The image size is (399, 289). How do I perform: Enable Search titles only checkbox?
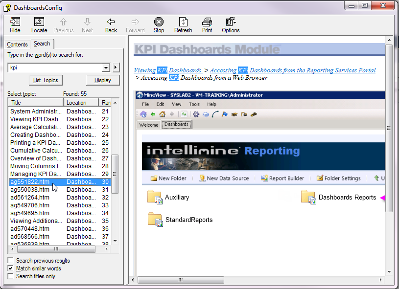point(11,276)
